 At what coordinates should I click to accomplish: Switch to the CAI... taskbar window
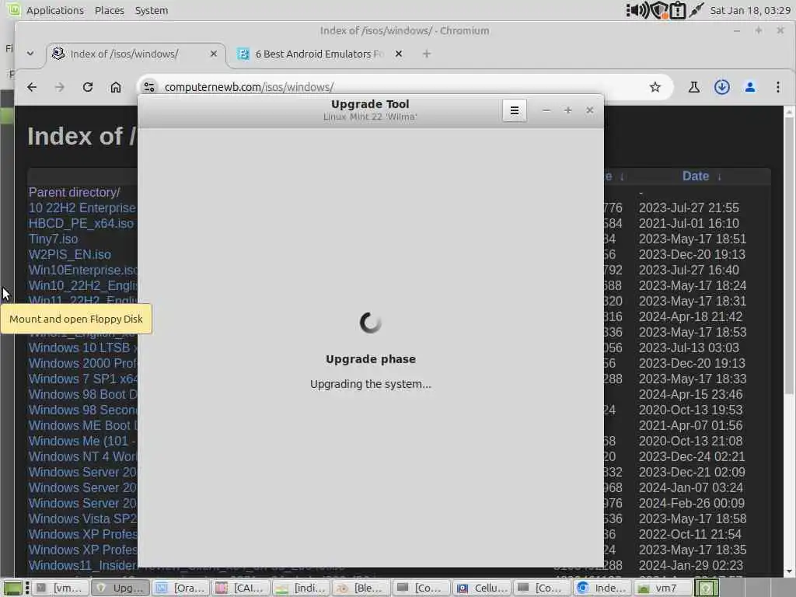click(241, 588)
